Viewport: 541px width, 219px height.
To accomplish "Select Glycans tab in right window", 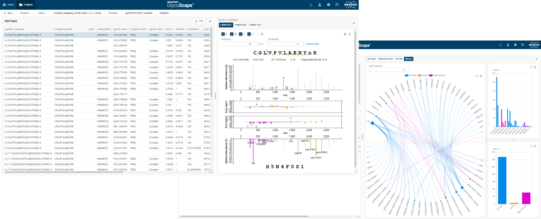I will [408, 59].
